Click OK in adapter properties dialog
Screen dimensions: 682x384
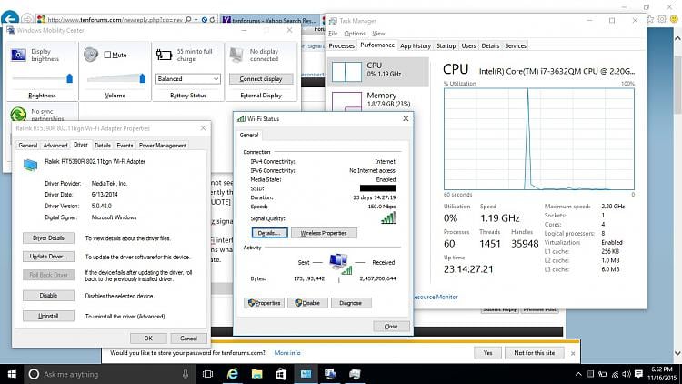tap(148, 339)
